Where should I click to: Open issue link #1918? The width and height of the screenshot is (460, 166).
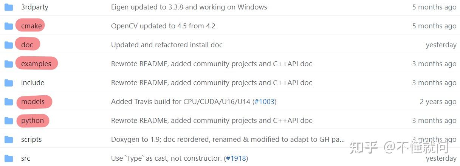pyautogui.click(x=236, y=158)
